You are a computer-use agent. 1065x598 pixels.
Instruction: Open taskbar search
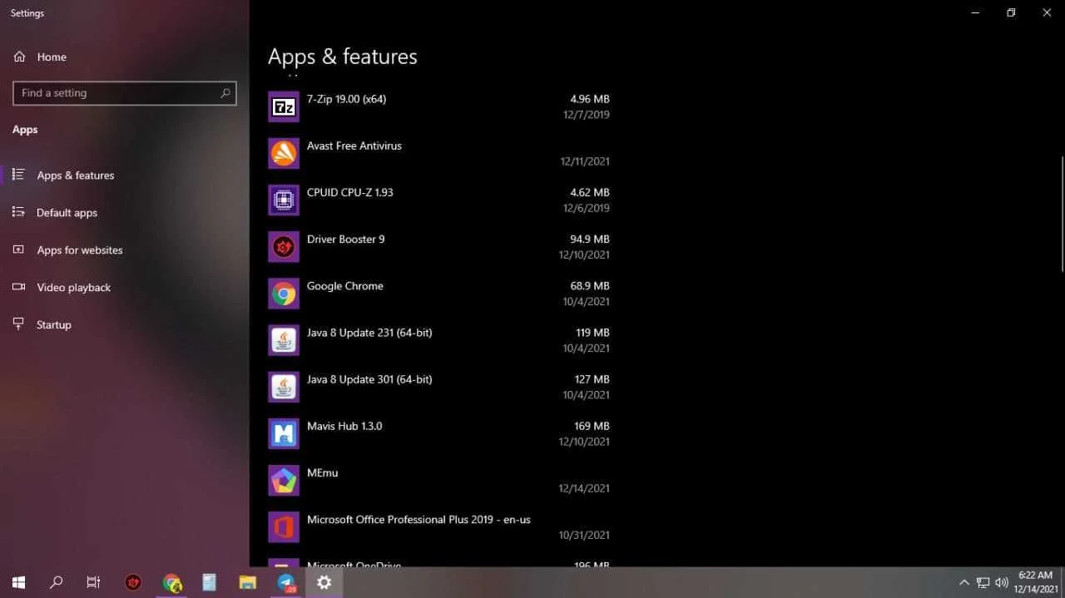pos(56,582)
